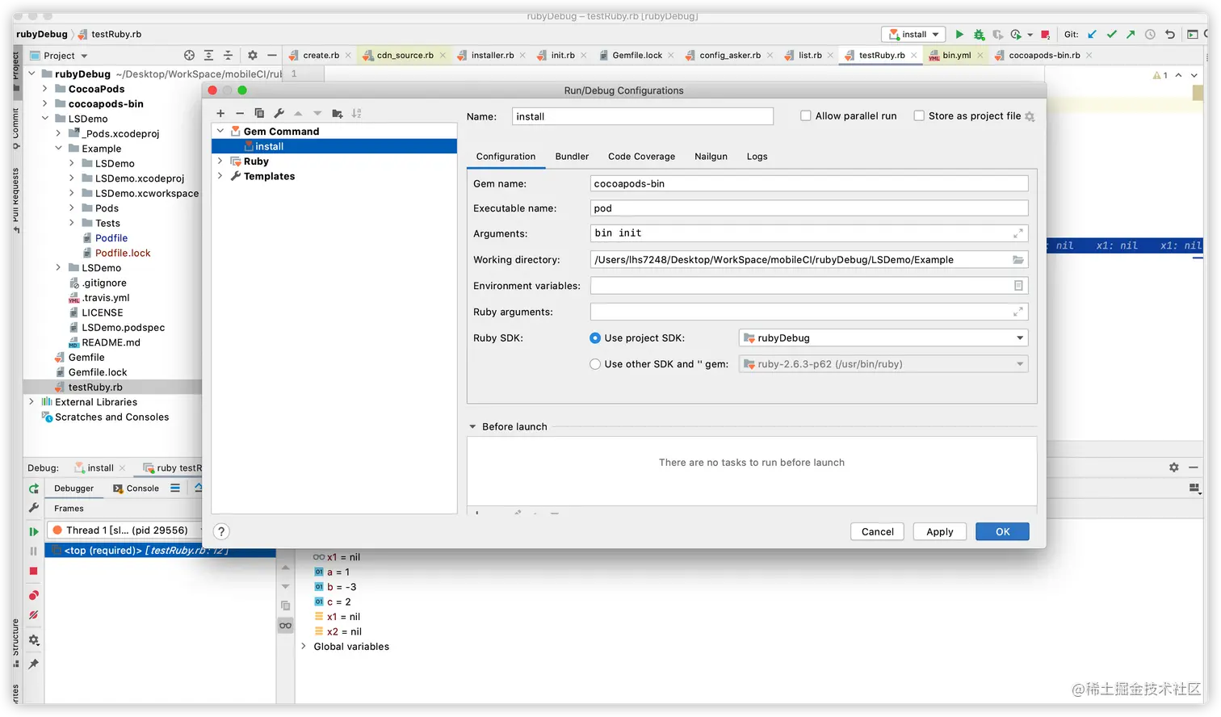
Task: Select Use other SDK and gem option
Action: coord(595,364)
